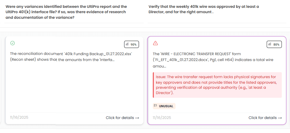The width and height of the screenshot is (290, 133).
Task: Select the partially visible card at left edge
Action: pyautogui.click(x=1, y=81)
